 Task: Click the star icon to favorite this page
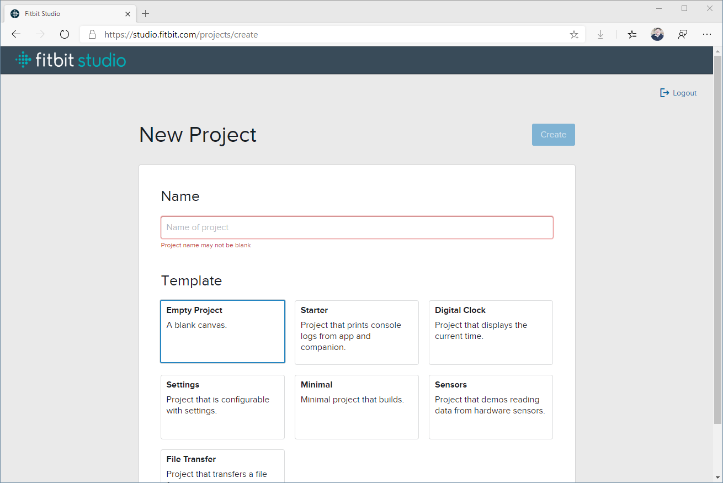(x=574, y=34)
